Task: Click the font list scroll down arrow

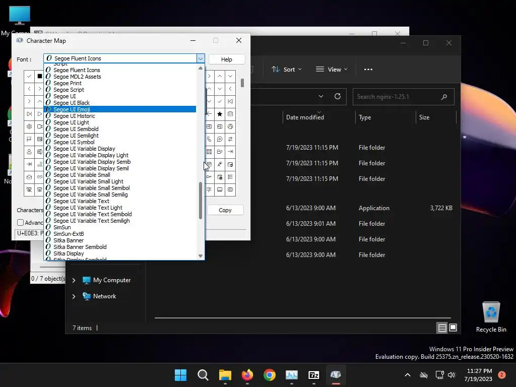Action: click(201, 255)
